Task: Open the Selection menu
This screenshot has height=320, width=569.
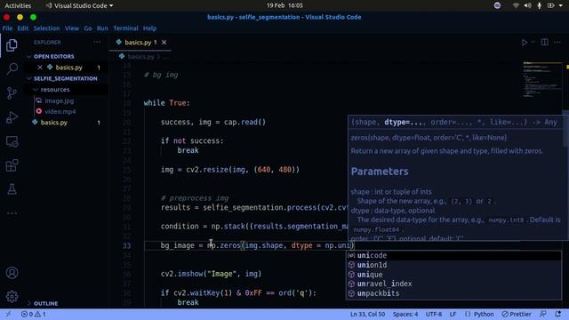Action: [x=46, y=28]
